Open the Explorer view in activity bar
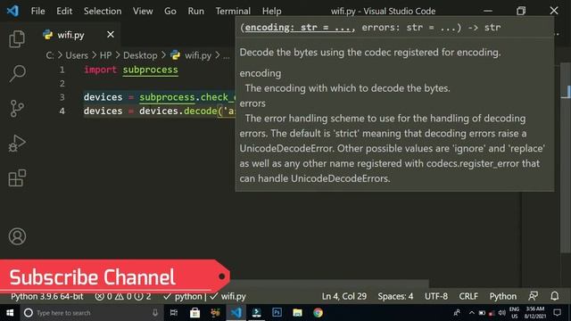Viewport: 571px width, 321px height. click(17, 38)
